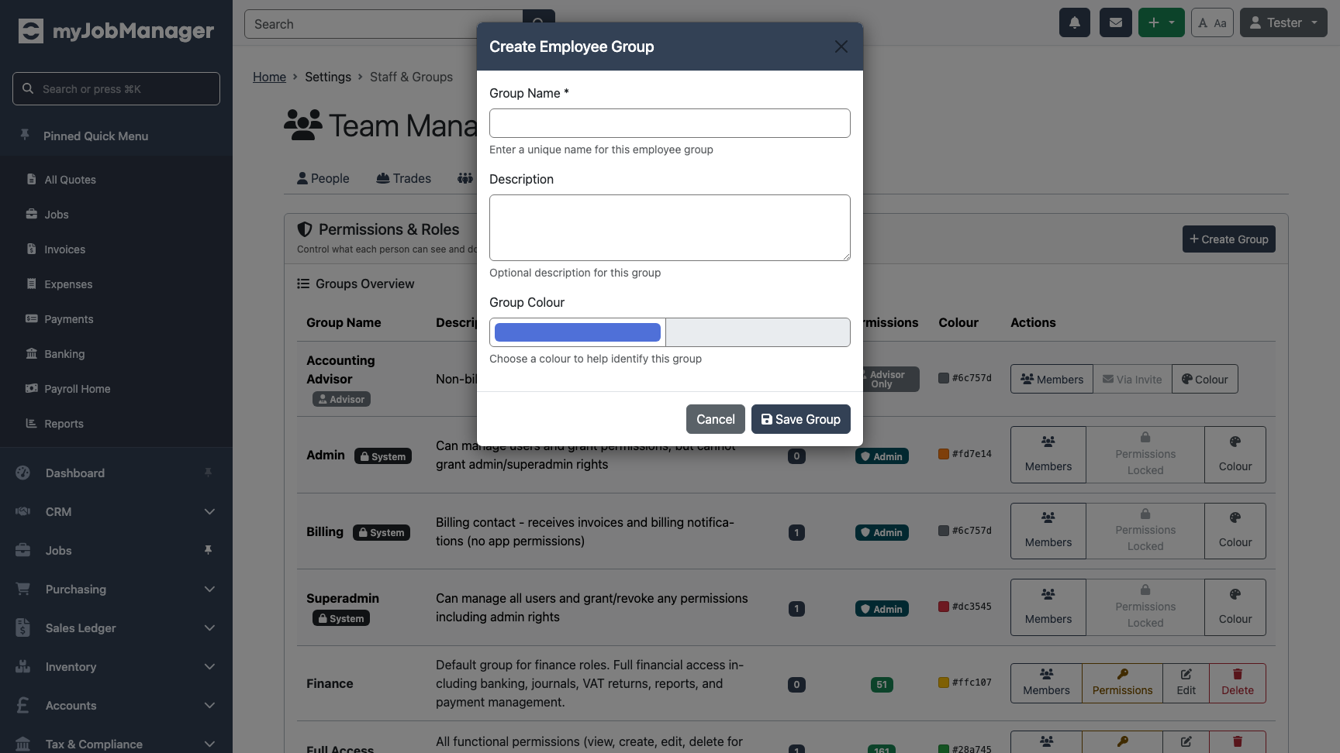The width and height of the screenshot is (1340, 753).
Task: Click the Purchasing cart icon
Action: tap(23, 589)
